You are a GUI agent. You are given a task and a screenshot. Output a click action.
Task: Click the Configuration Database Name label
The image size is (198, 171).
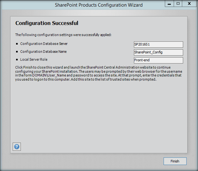(x=43, y=51)
